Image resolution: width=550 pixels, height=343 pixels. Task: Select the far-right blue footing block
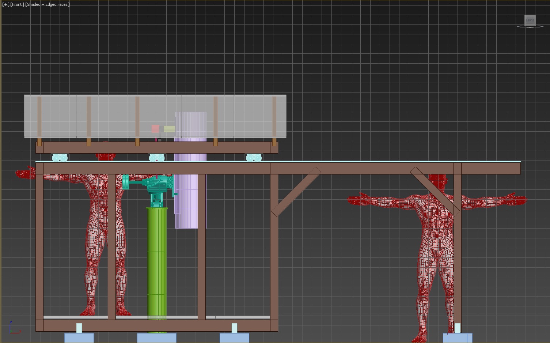(x=458, y=338)
